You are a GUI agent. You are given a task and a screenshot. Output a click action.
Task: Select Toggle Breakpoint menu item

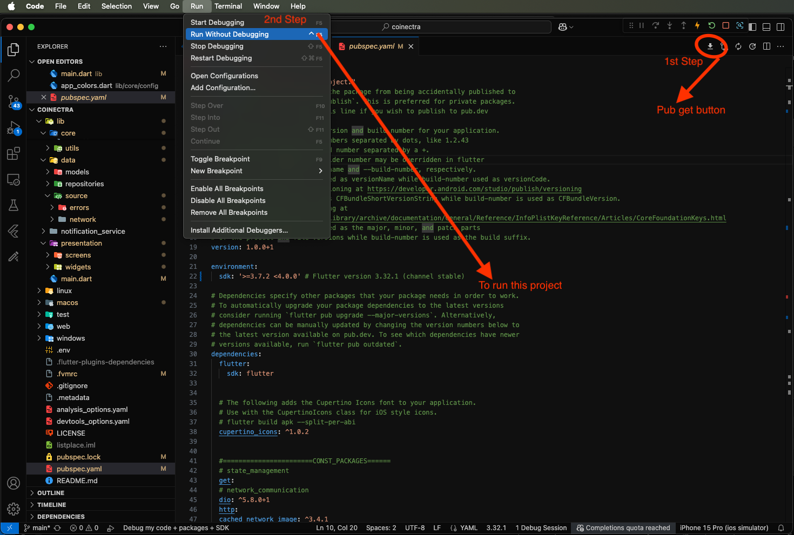click(257, 159)
